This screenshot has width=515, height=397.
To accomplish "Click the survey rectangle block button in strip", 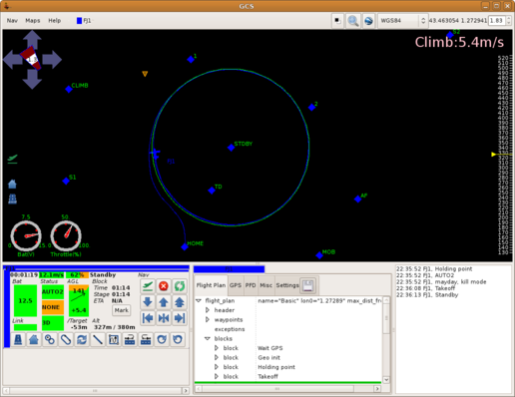I will (x=114, y=339).
